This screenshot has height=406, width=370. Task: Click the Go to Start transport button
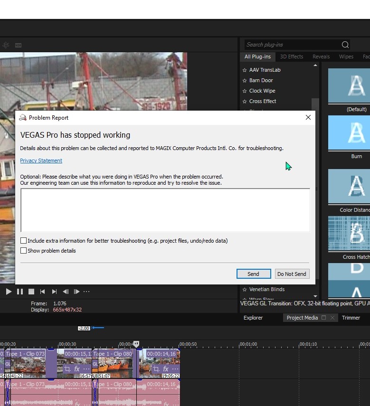(x=42, y=292)
